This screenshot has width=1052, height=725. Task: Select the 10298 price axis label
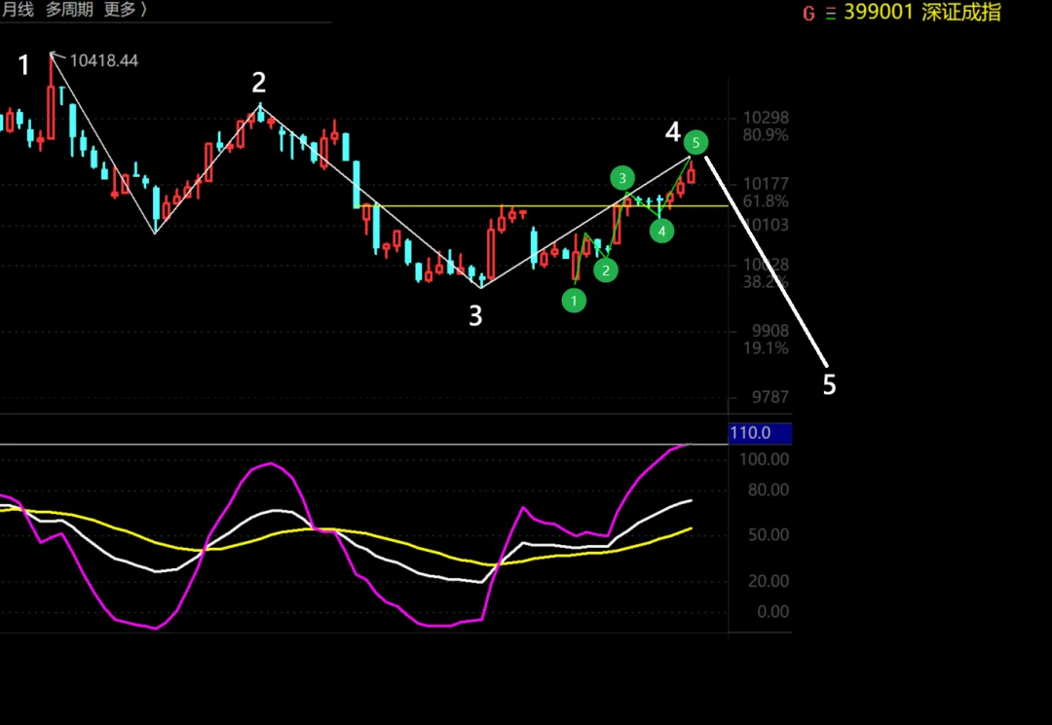point(766,118)
